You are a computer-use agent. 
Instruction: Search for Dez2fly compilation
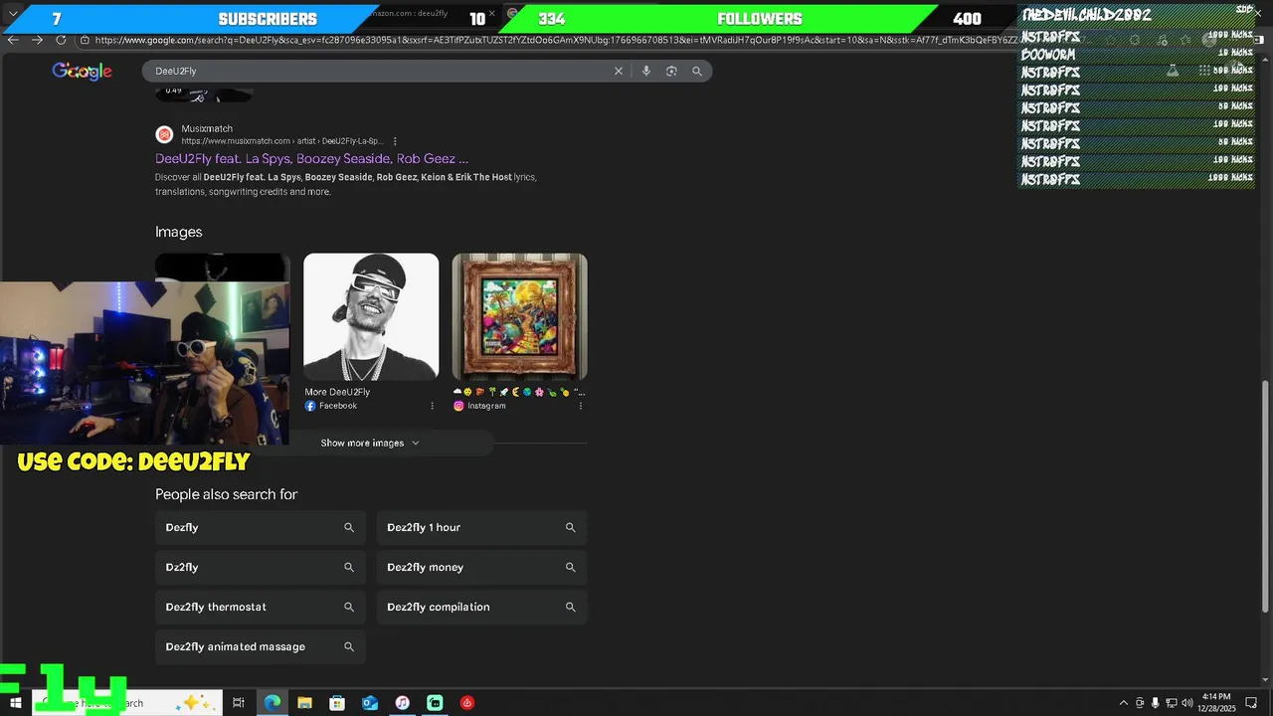[x=481, y=607]
